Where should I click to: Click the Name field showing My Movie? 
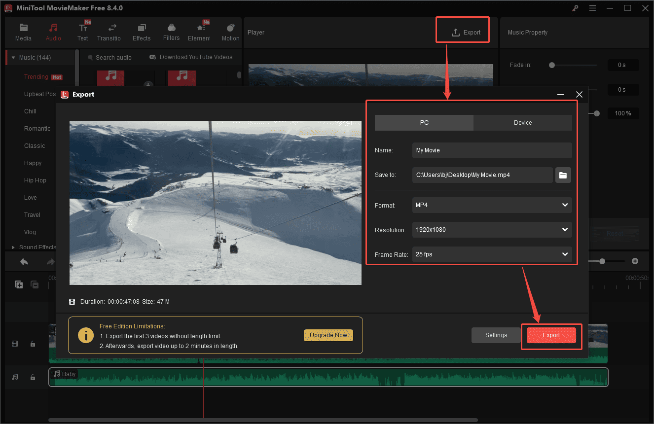click(492, 150)
